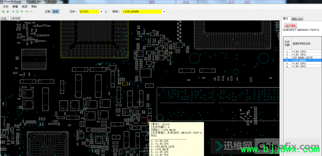Open the 选项 menu
The image size is (322, 156).
(25, 6)
